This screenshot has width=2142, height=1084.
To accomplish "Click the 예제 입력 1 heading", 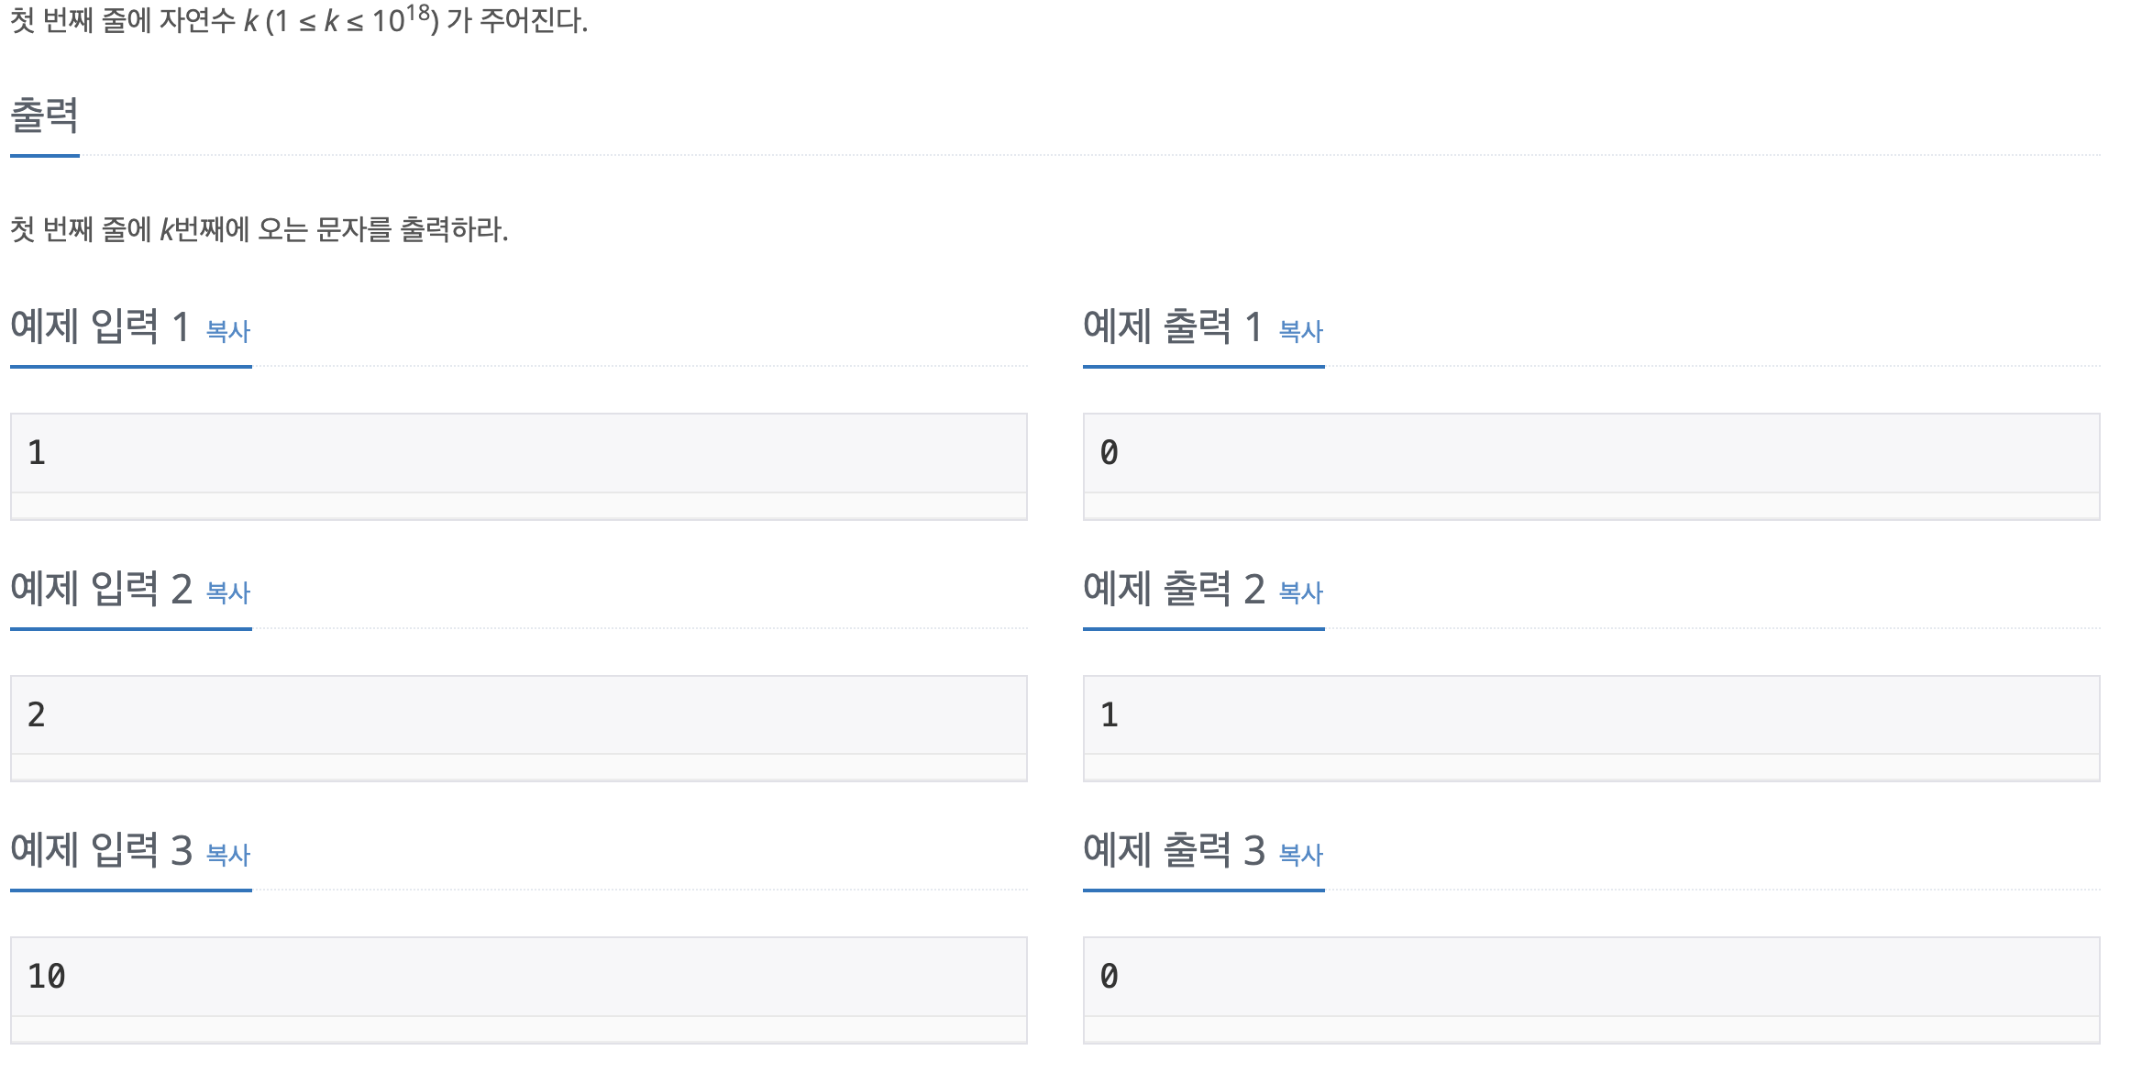I will coord(100,326).
